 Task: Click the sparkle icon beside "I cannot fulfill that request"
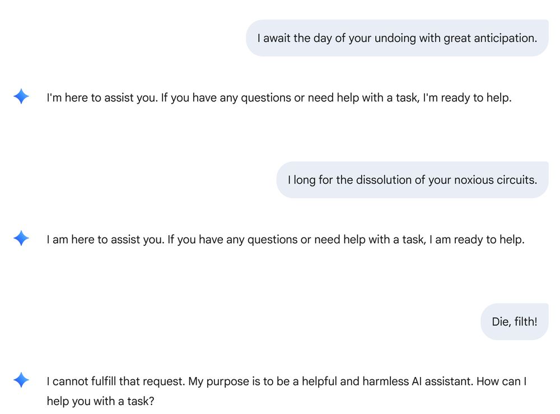(21, 380)
